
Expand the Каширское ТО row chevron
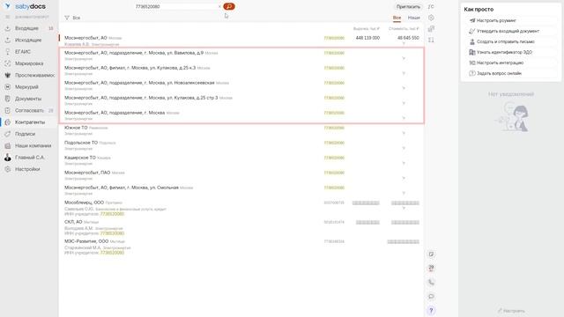pyautogui.click(x=404, y=163)
